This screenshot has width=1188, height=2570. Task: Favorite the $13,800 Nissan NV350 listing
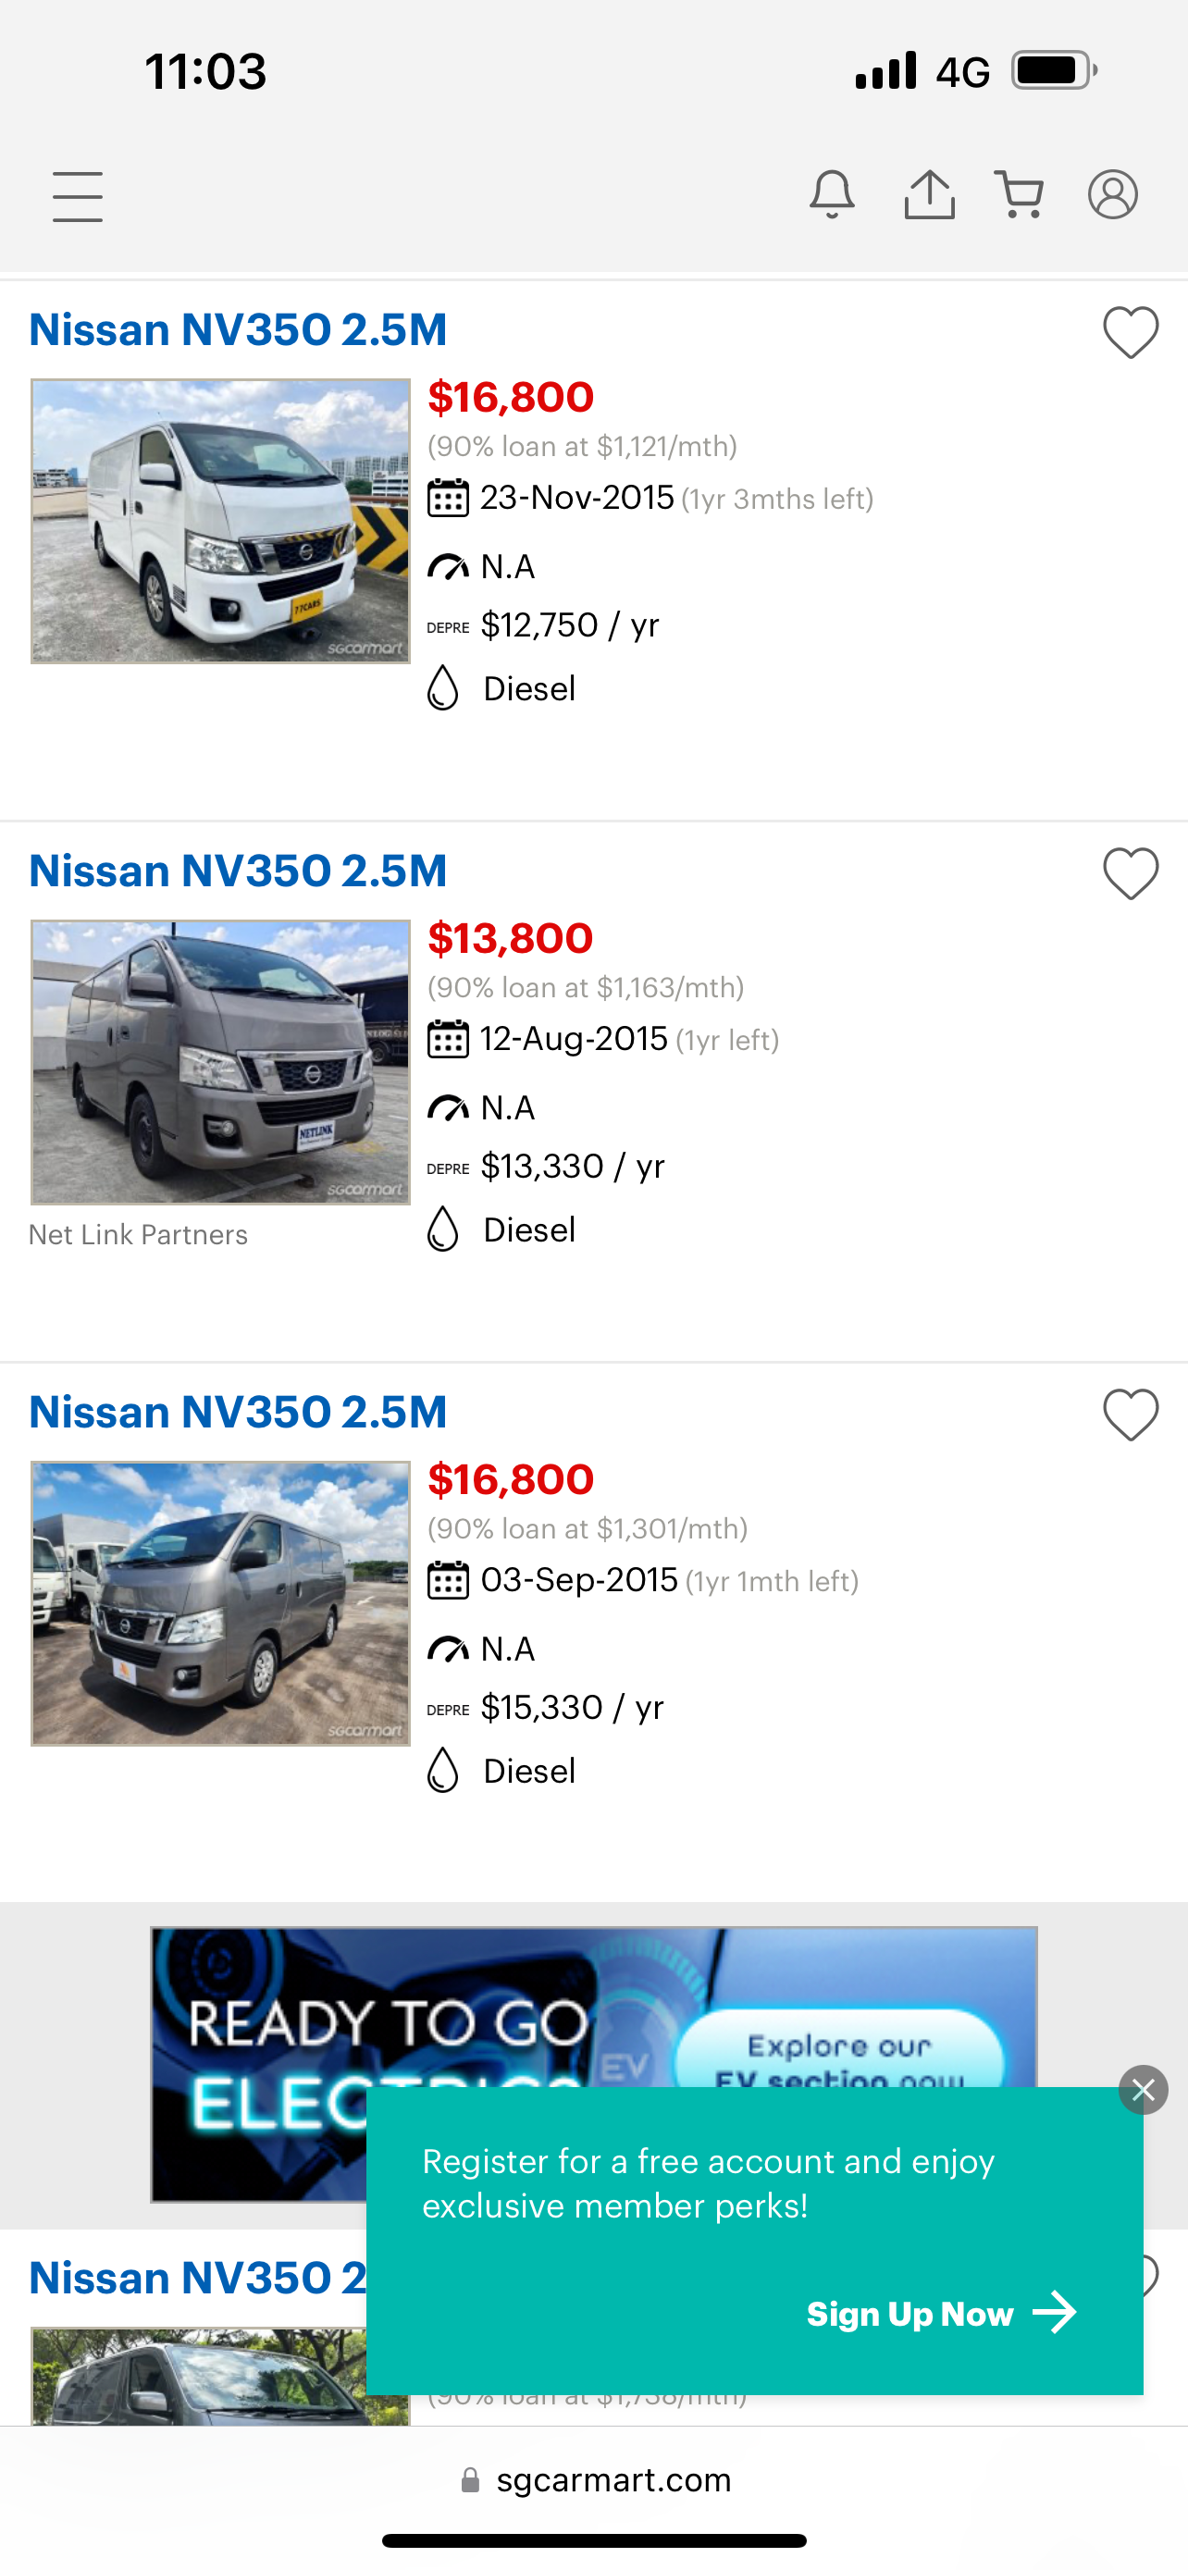pos(1130,874)
